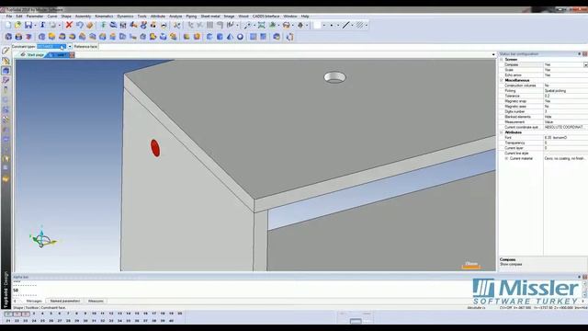Click the blue Undo arrow icon
Screen dimensions: 588x331
tap(80, 25)
